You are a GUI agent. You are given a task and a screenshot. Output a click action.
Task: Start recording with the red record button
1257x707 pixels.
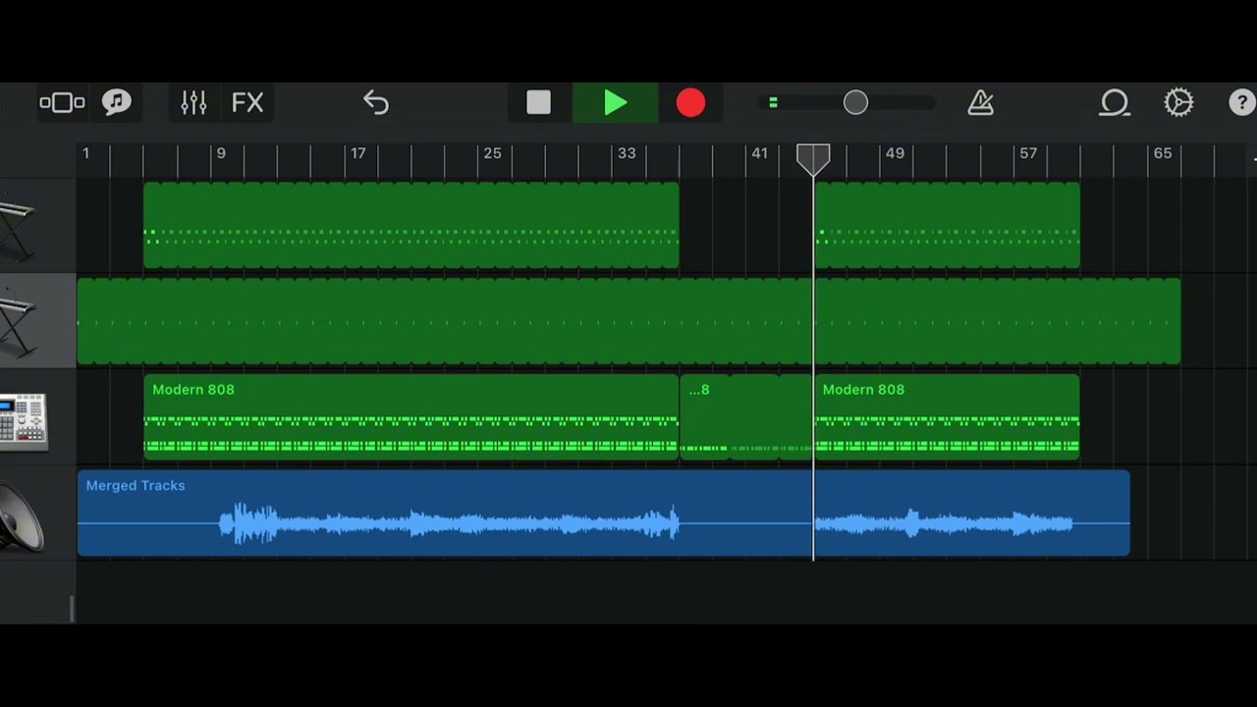point(690,103)
